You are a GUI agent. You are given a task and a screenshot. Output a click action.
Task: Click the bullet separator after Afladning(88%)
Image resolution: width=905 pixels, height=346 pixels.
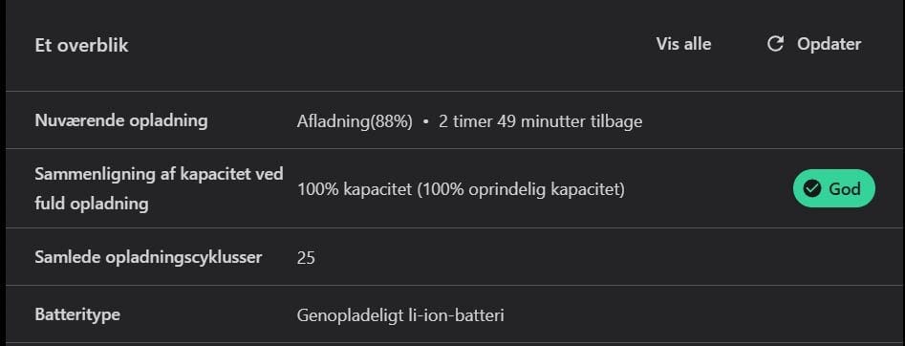425,122
